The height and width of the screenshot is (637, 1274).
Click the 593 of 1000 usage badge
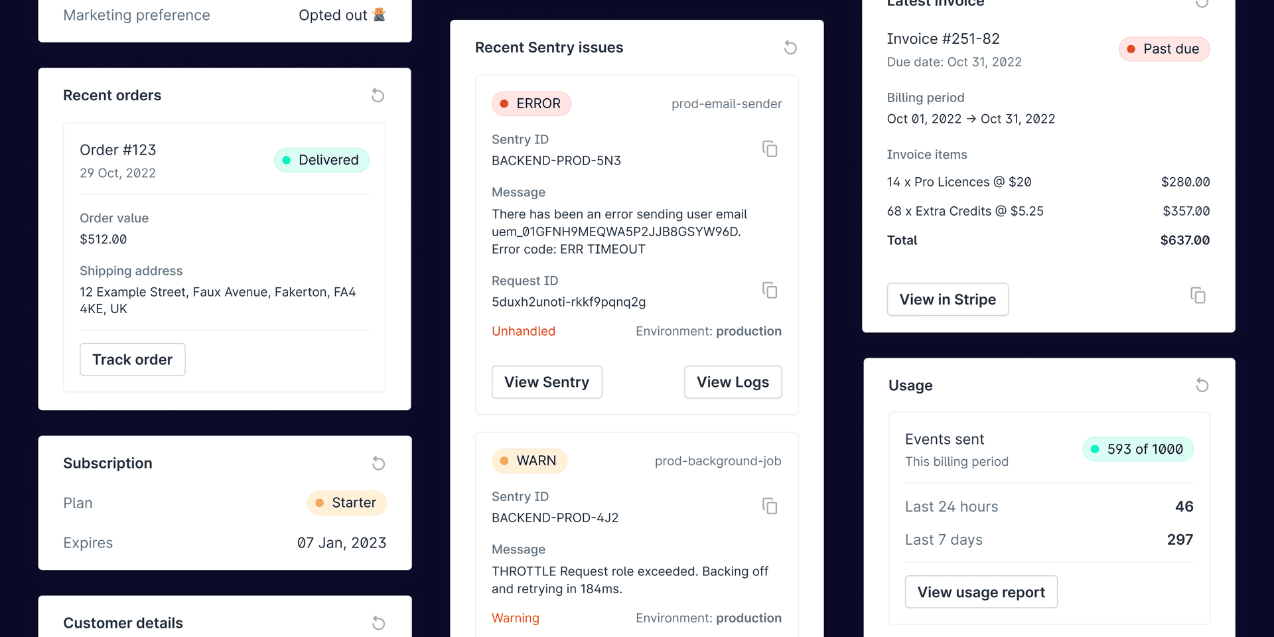[1137, 449]
